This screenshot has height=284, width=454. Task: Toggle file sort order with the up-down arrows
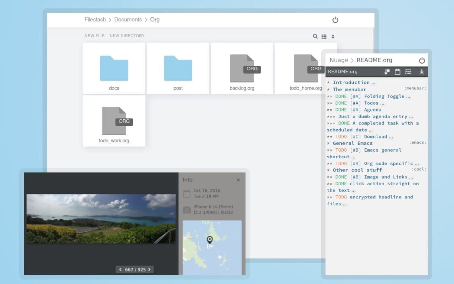[333, 36]
